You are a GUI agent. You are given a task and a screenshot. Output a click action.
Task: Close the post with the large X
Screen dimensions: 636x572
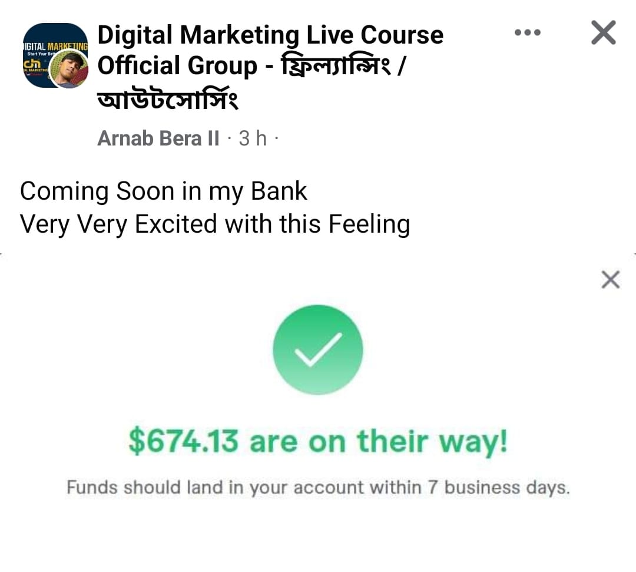tap(604, 32)
